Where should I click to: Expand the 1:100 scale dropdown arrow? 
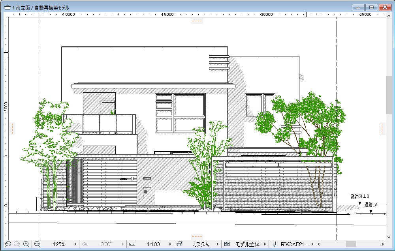point(170,244)
